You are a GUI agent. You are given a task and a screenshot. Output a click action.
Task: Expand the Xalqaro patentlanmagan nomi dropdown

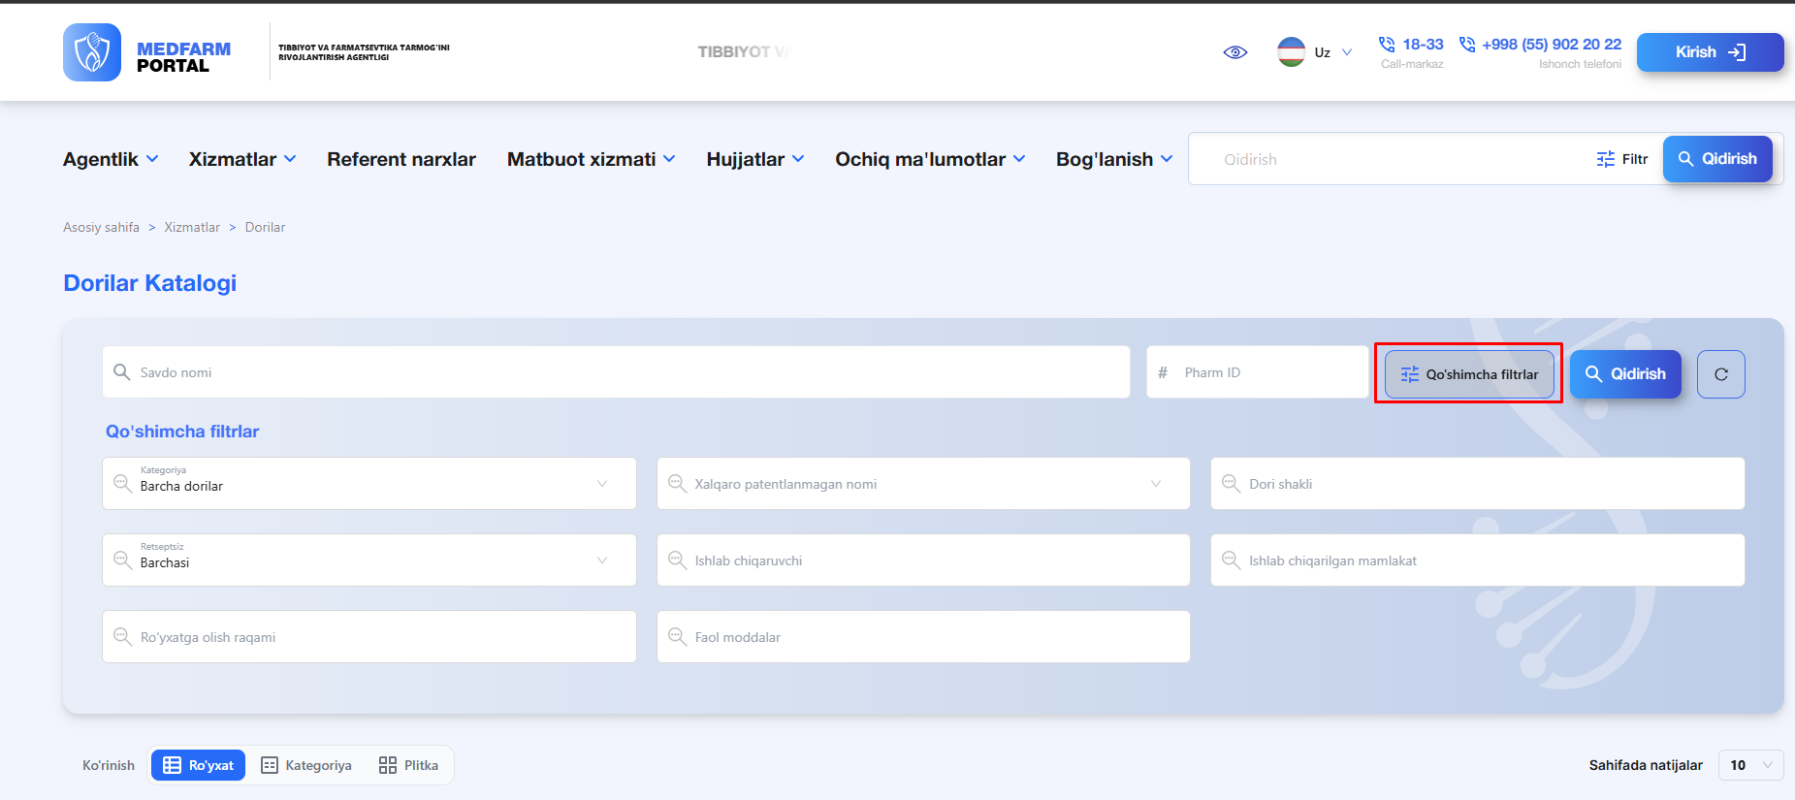pyautogui.click(x=923, y=483)
